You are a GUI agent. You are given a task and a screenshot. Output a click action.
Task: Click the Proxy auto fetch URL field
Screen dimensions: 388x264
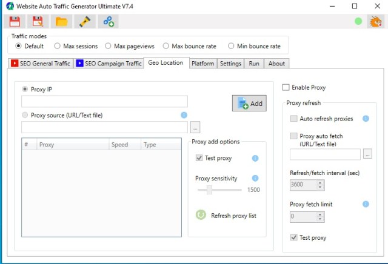pyautogui.click(x=325, y=154)
